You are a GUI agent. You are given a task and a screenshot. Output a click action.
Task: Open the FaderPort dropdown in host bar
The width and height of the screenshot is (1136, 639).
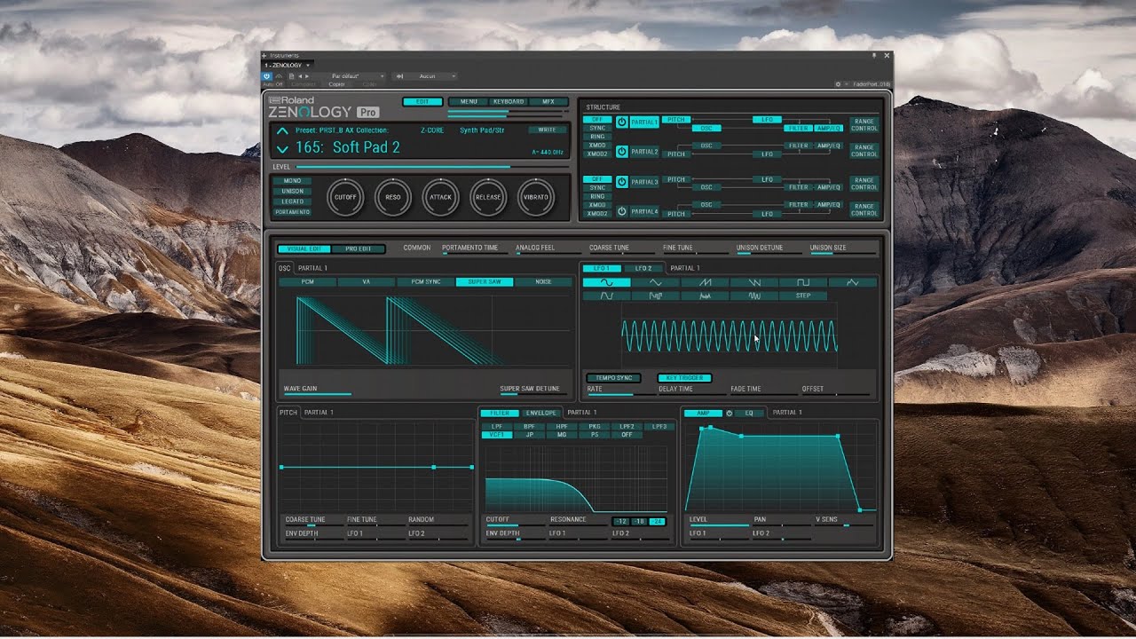click(868, 84)
